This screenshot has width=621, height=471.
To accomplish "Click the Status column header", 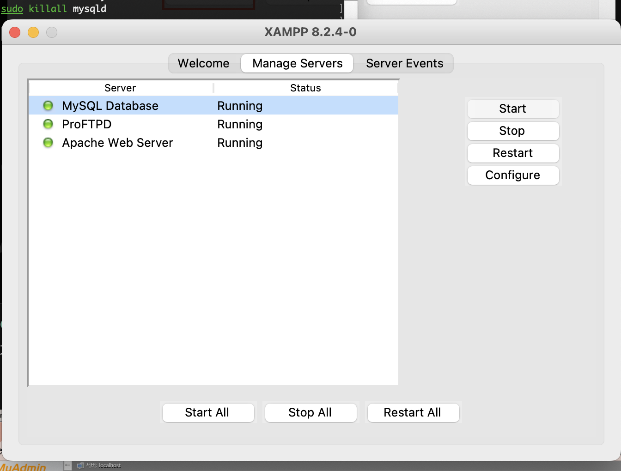I will (x=305, y=88).
